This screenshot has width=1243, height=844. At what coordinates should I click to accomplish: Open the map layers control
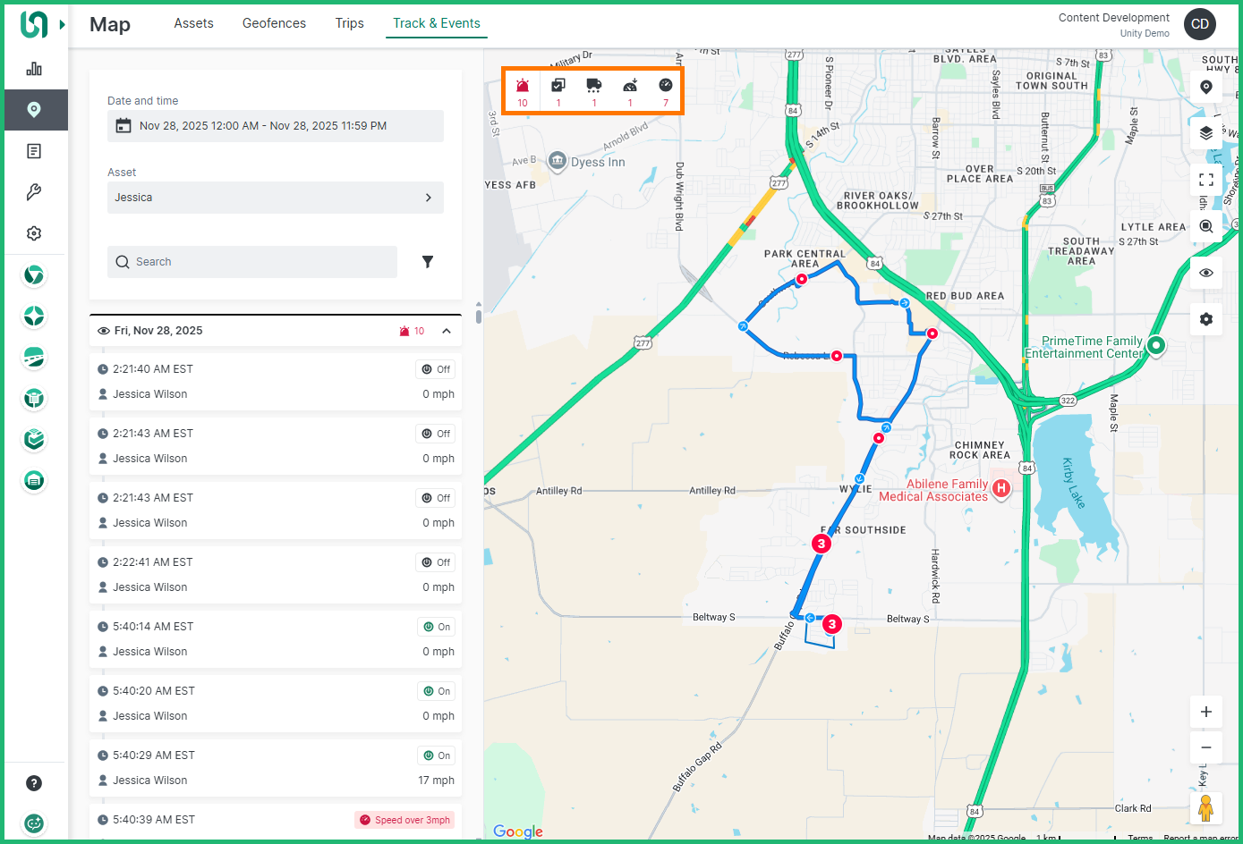point(1205,133)
